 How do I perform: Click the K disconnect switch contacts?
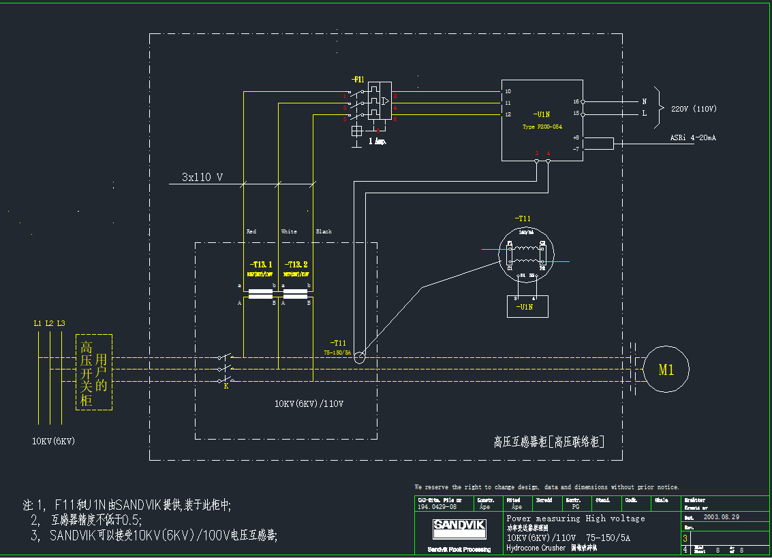point(226,368)
